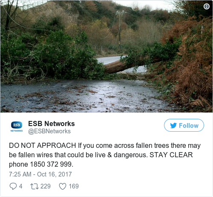Visit the @ESBNetworks handle link
This screenshot has height=197, width=213.
[x=49, y=131]
